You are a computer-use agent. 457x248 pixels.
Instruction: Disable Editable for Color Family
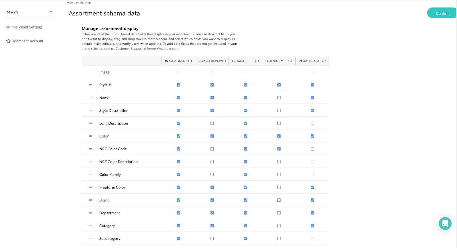click(x=246, y=175)
